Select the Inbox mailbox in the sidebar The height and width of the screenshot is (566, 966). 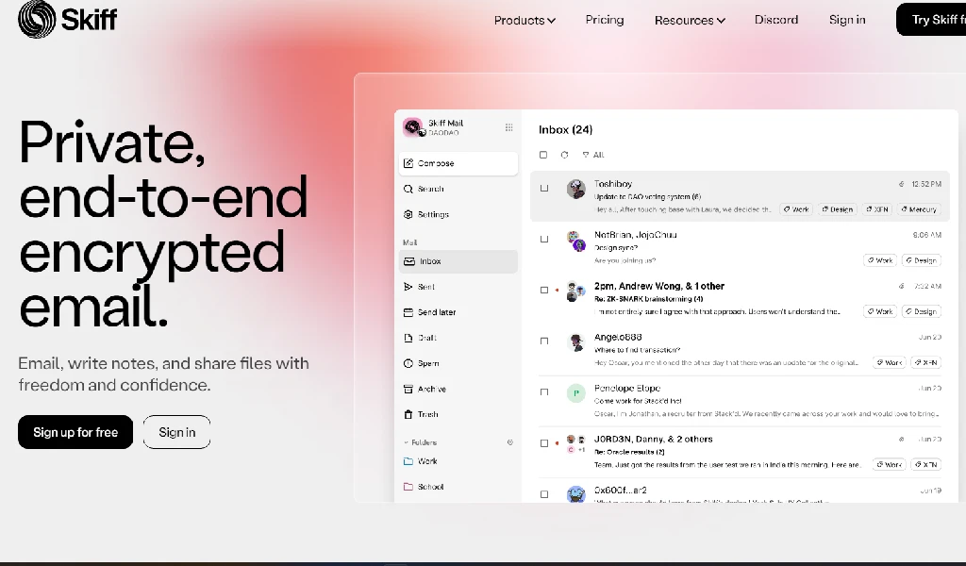coord(458,261)
